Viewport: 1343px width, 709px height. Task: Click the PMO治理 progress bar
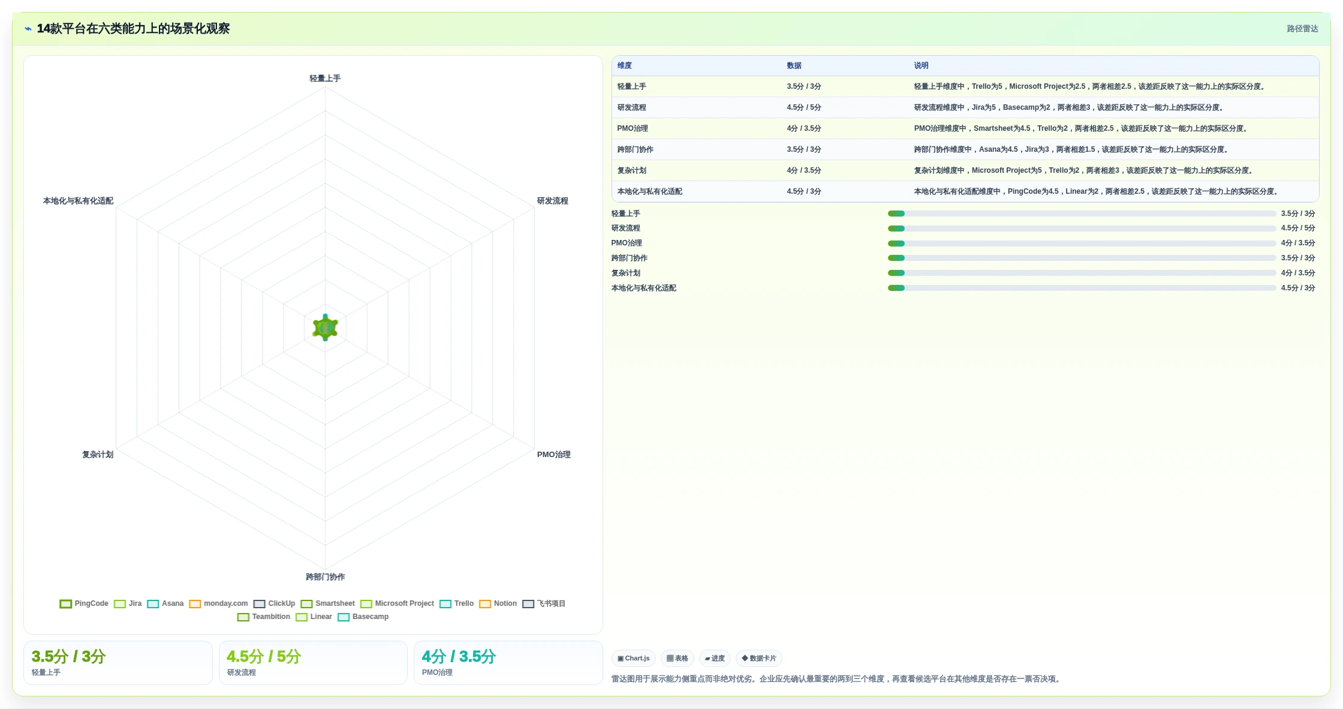point(1082,244)
